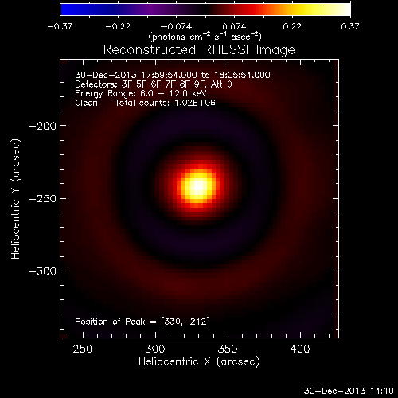Click the word 'Clean' in the annotations
398x398 pixels.
(x=86, y=103)
